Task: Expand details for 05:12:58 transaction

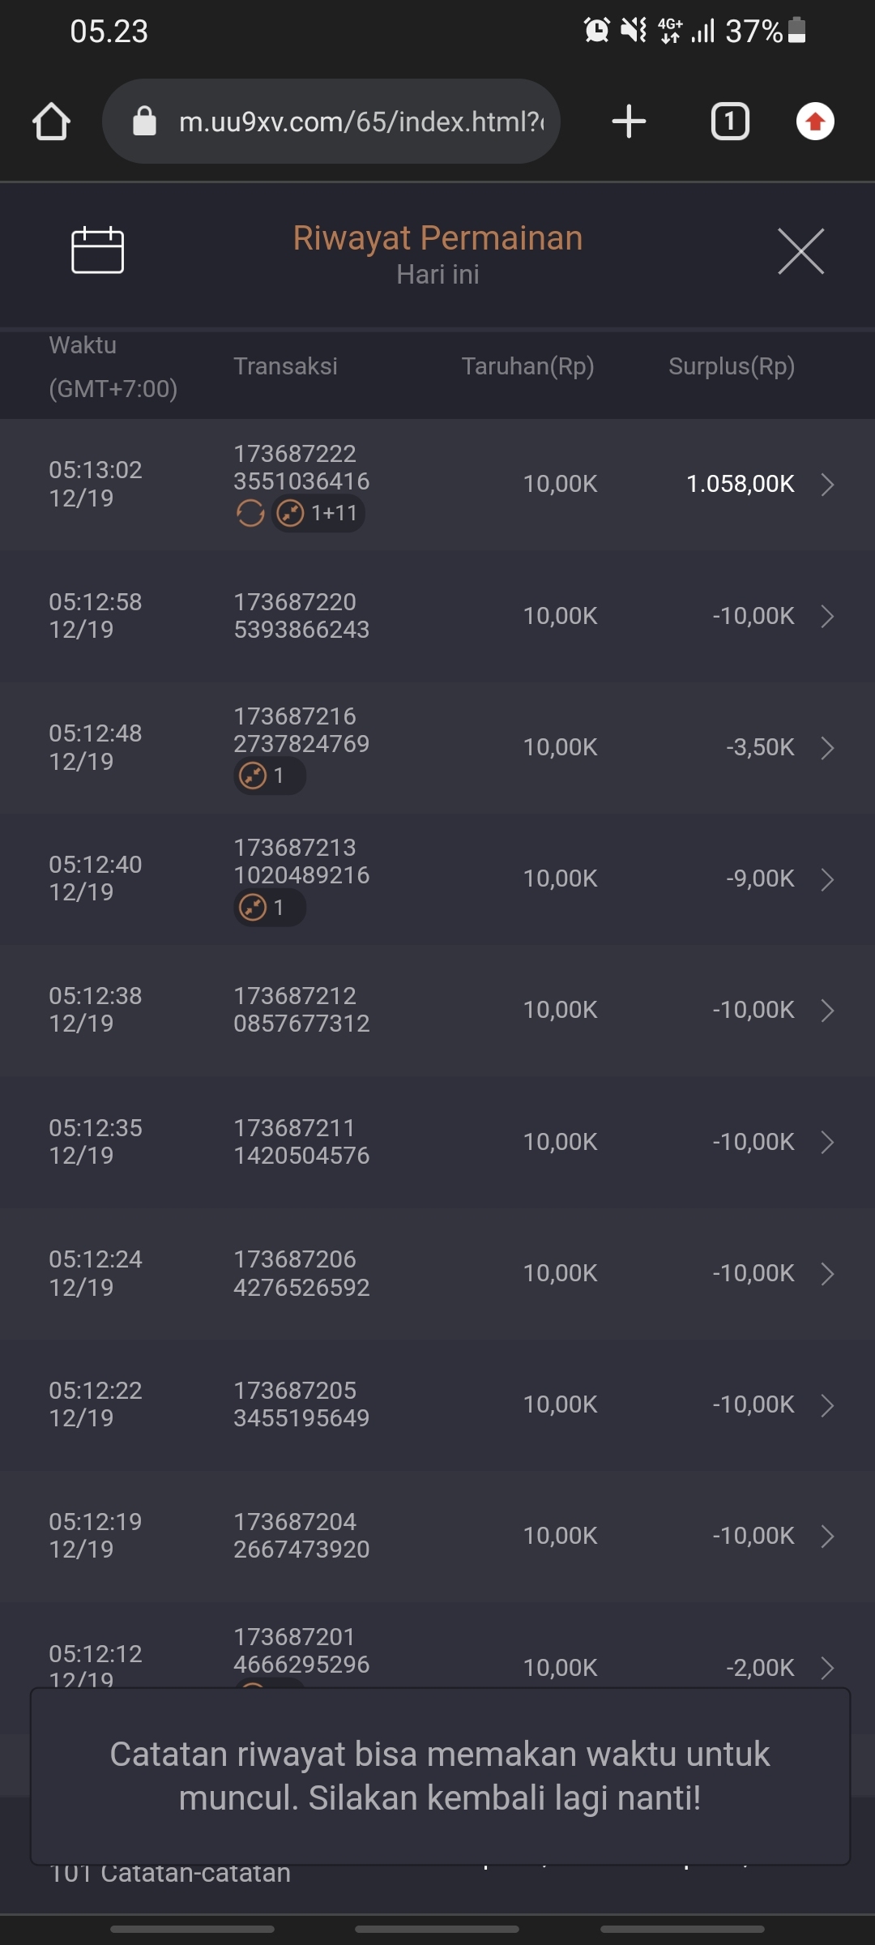Action: coord(827,617)
